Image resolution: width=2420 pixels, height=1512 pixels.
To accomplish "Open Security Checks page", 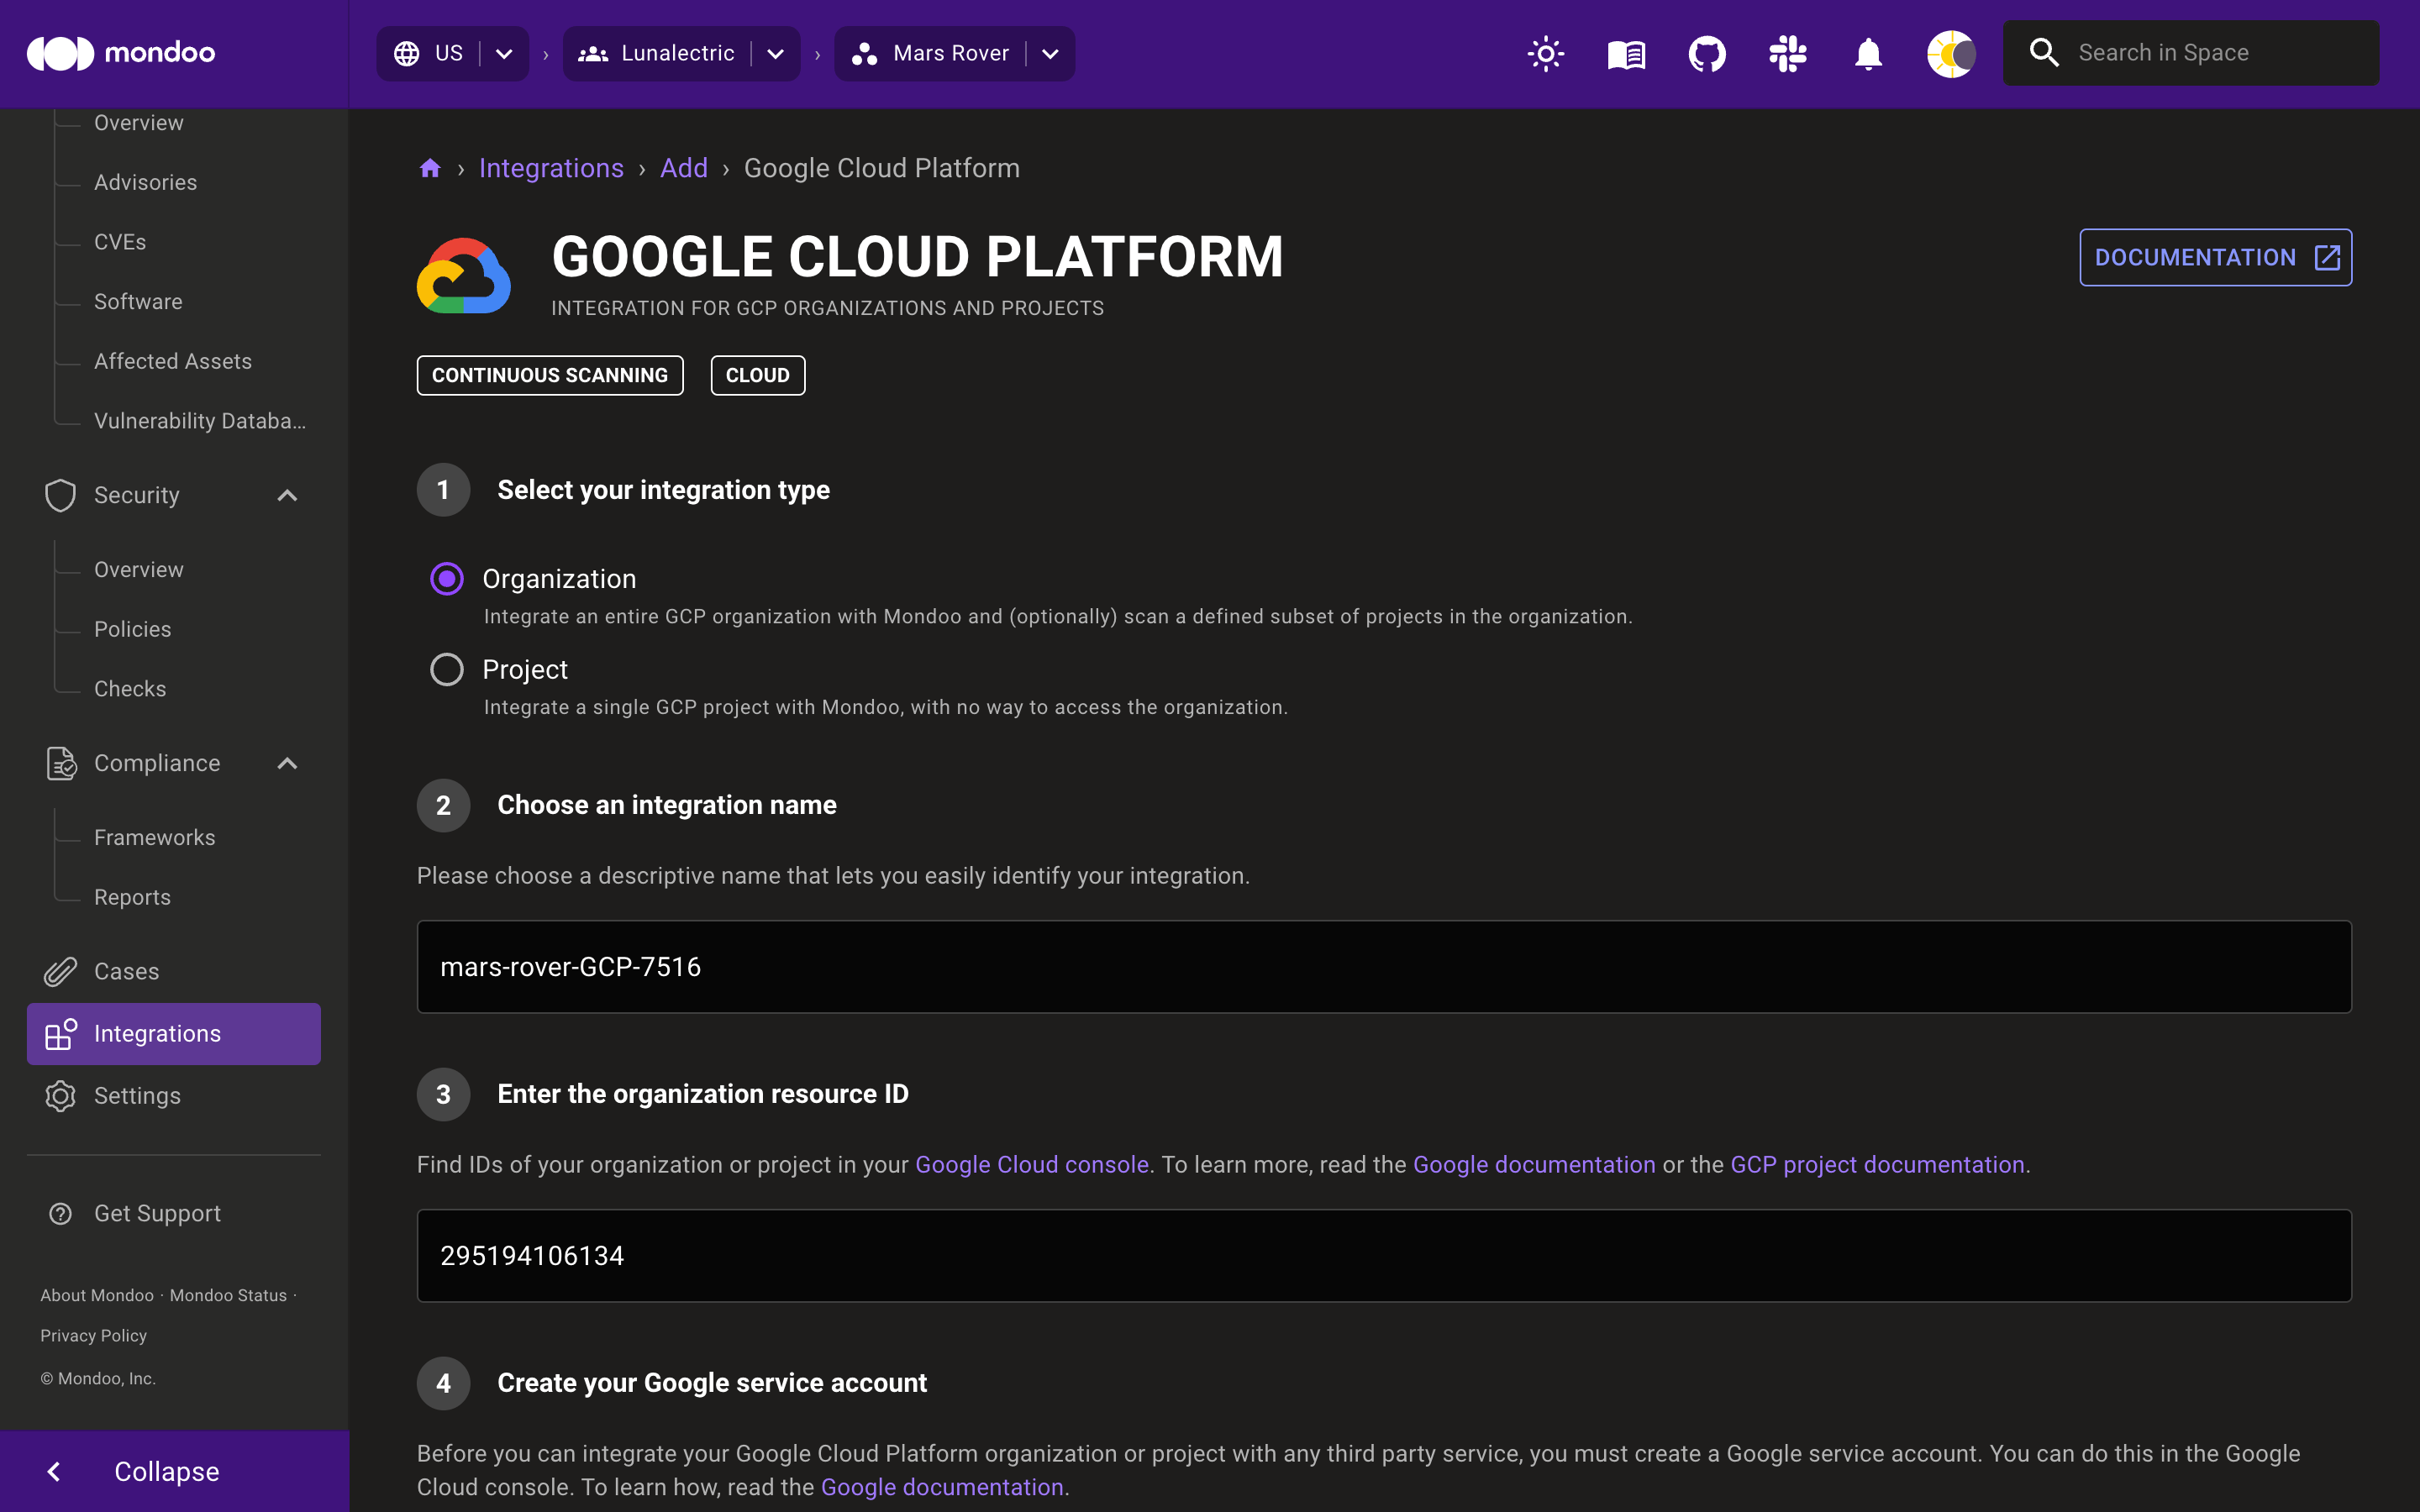I will [130, 689].
